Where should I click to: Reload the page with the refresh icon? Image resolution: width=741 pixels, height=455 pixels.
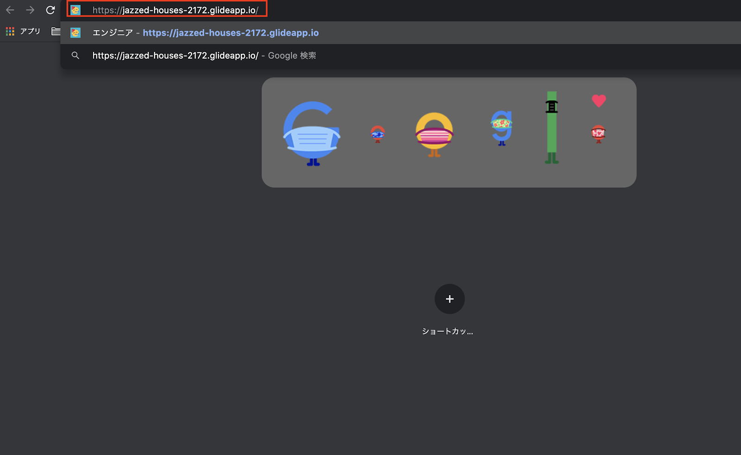50,10
